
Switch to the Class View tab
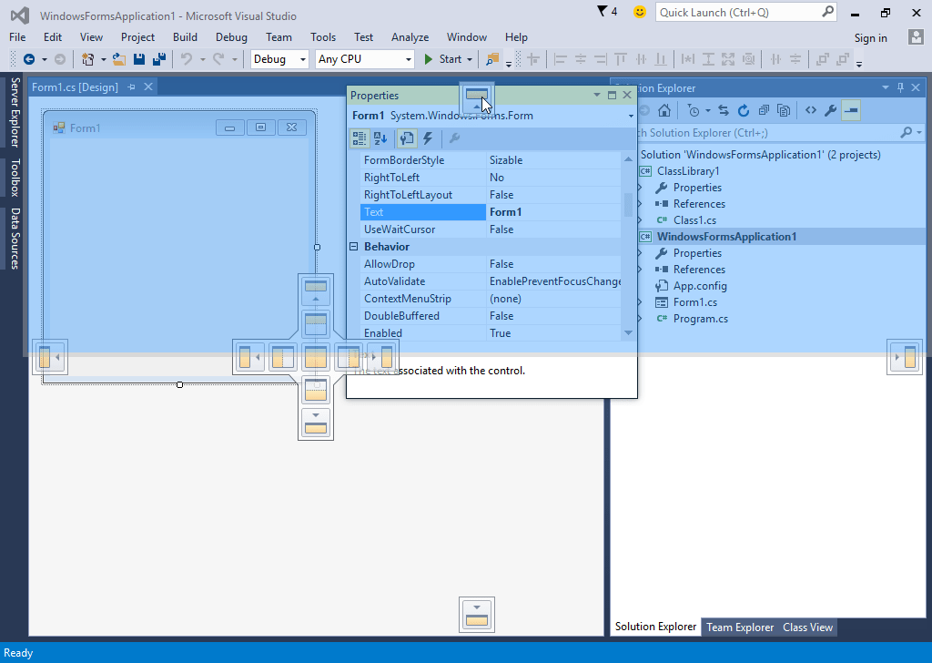pyautogui.click(x=807, y=627)
